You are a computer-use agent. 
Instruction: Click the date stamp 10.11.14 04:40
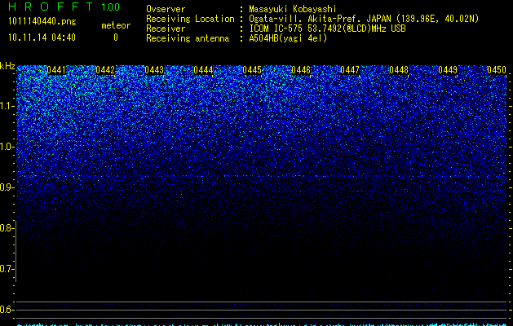[42, 37]
